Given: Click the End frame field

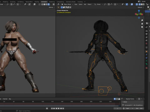Looking at the screenshot, I should (139, 109).
